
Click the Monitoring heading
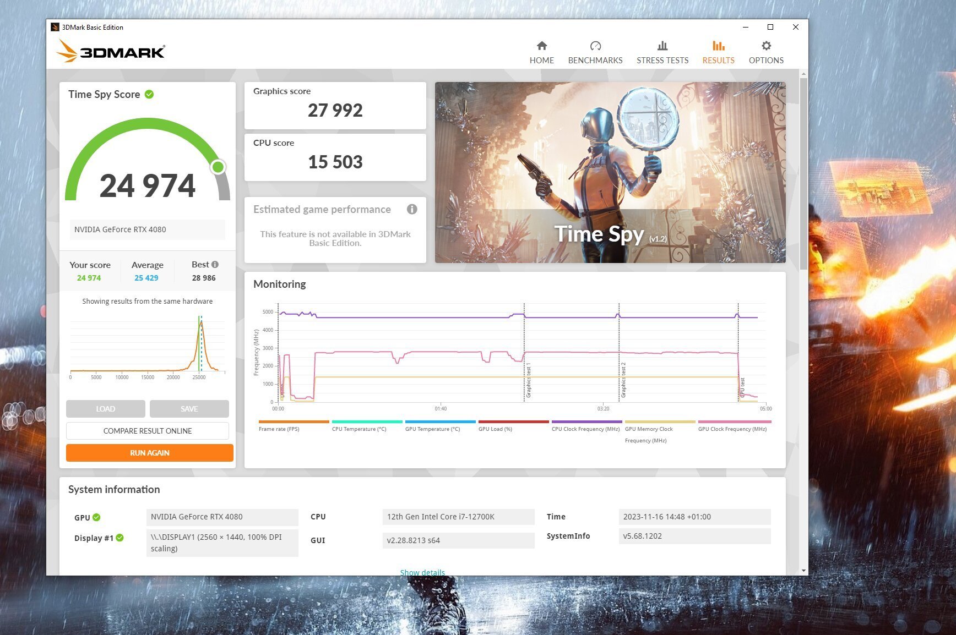(280, 284)
